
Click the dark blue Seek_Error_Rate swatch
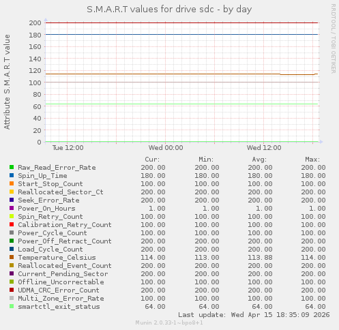(x=12, y=200)
